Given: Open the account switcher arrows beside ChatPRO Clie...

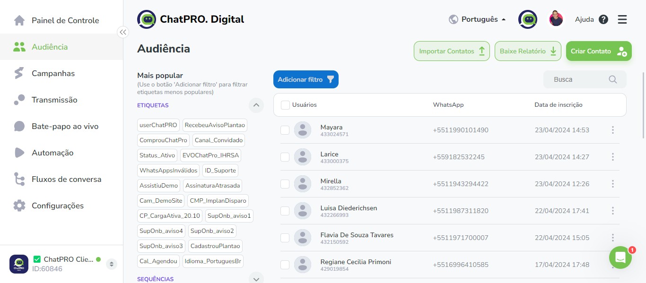Looking at the screenshot, I should pos(112,264).
